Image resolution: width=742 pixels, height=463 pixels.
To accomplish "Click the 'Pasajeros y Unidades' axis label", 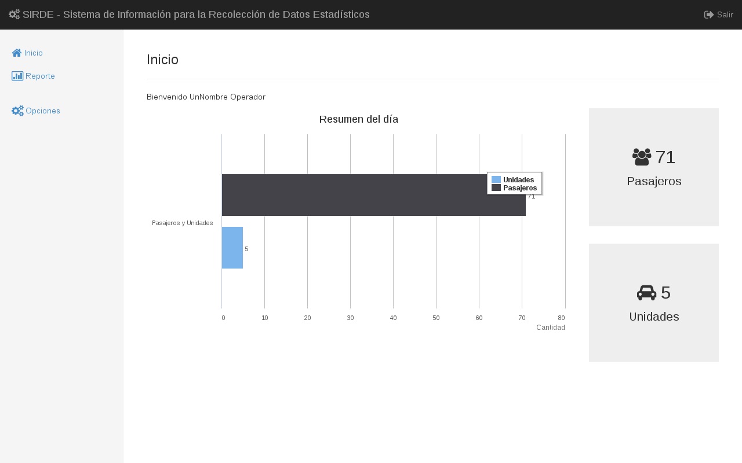I will (183, 223).
